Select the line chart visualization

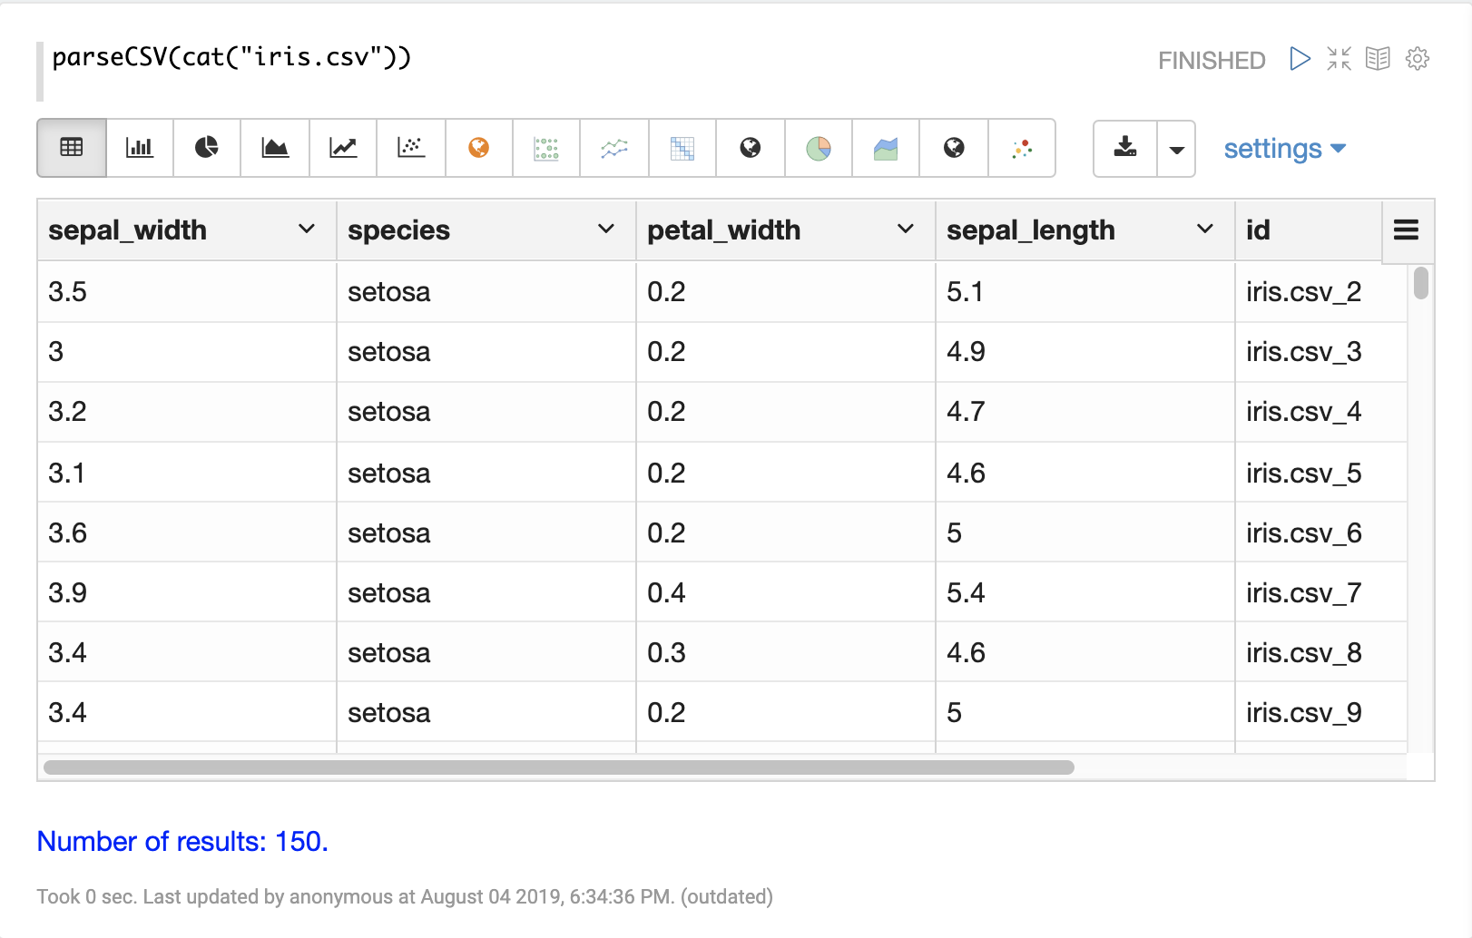[x=343, y=148]
